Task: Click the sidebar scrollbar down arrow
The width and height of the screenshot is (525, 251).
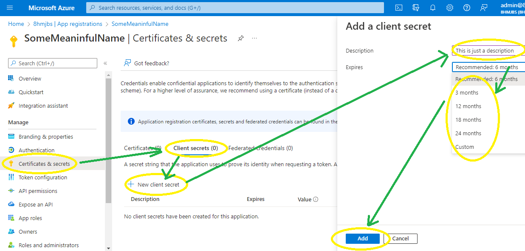Action: tap(108, 248)
